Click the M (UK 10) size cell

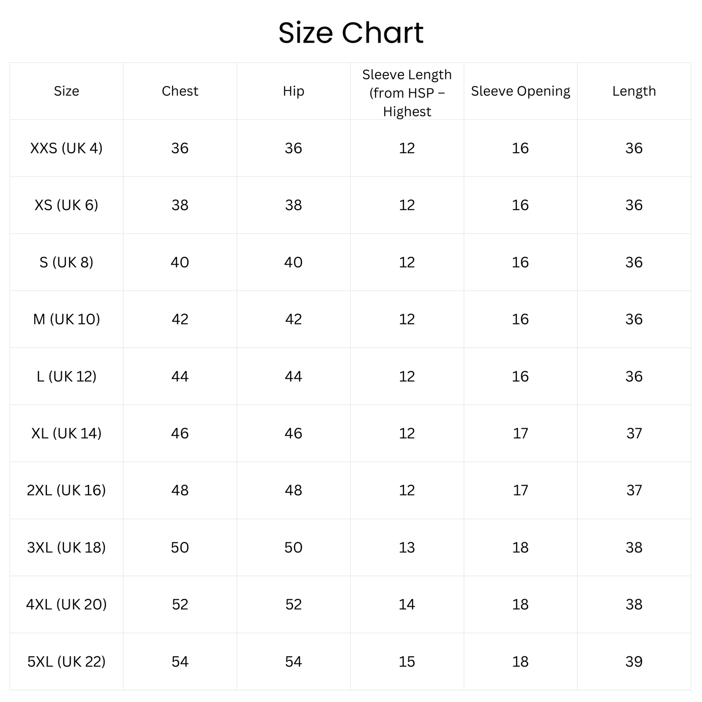tap(67, 319)
